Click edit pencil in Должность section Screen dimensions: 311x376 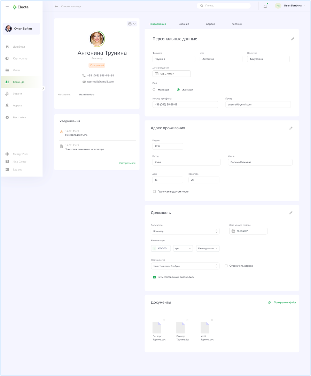291,213
